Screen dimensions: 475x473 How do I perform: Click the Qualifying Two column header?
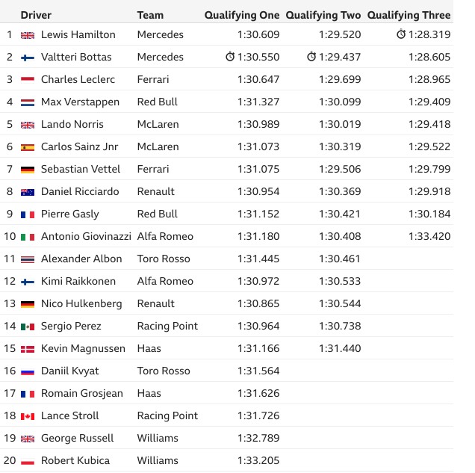tap(323, 15)
